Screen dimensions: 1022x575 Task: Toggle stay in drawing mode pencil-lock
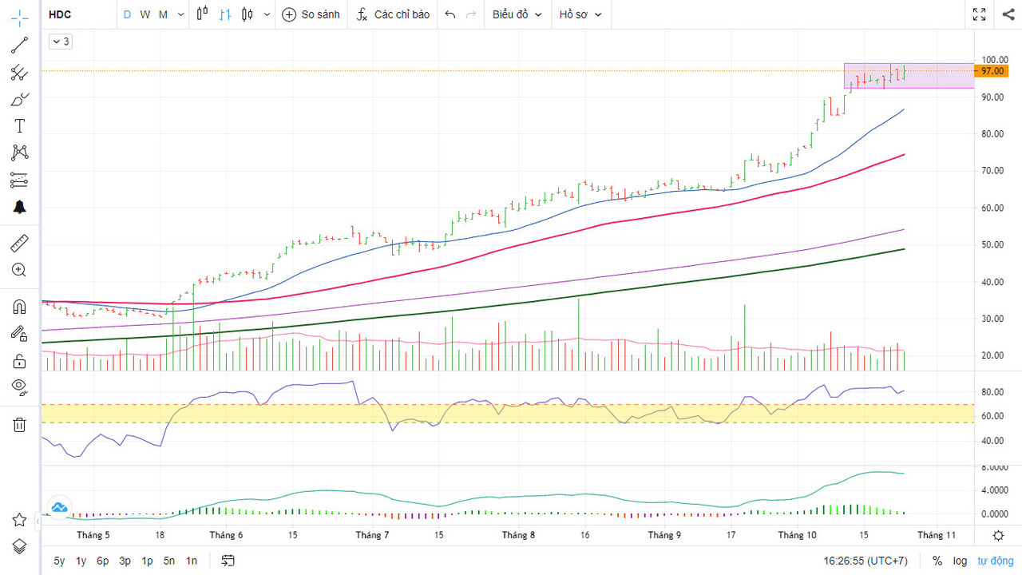[x=19, y=334]
